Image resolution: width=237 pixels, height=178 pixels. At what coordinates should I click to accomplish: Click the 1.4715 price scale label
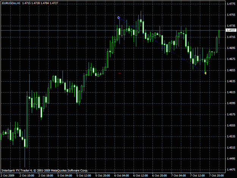pos(231,37)
